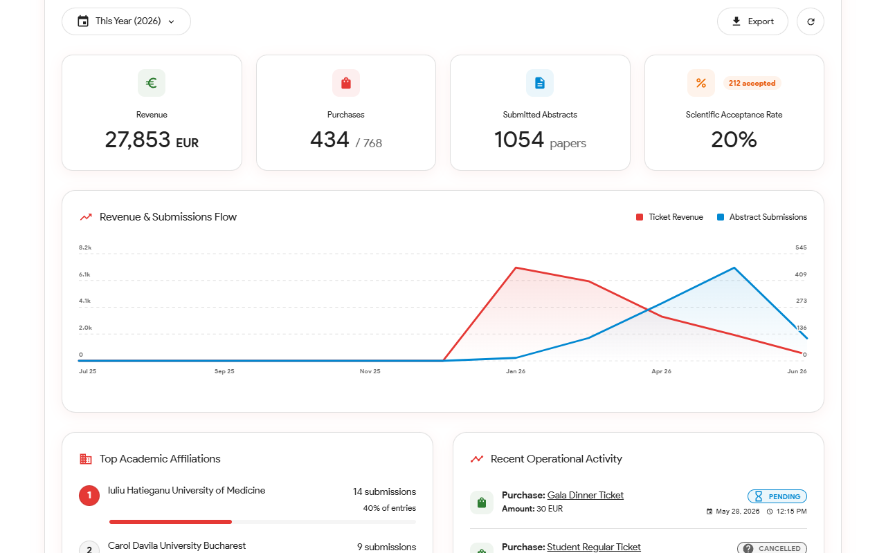
Task: Click the refresh icon button
Action: pos(811,21)
